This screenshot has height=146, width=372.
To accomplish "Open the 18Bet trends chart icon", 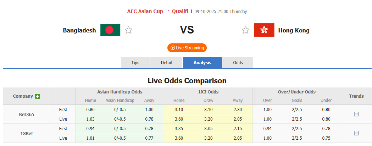I will click(x=356, y=133).
